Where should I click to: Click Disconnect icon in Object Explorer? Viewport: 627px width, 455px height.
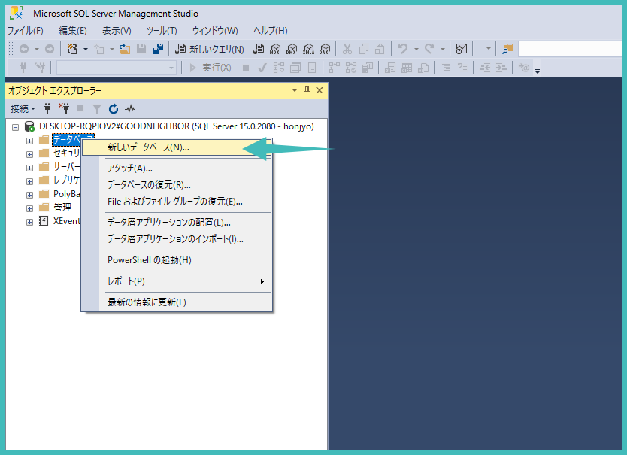point(64,108)
